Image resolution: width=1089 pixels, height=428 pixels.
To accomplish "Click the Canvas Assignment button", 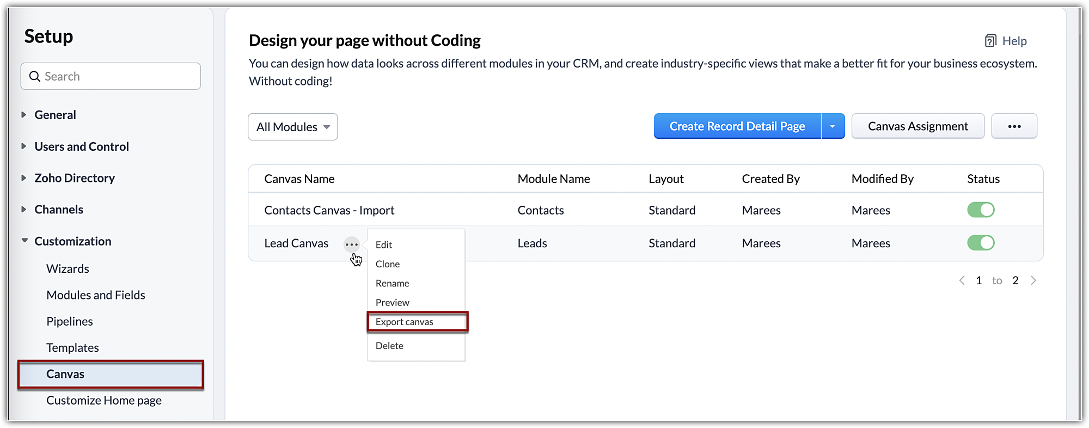I will pos(917,126).
